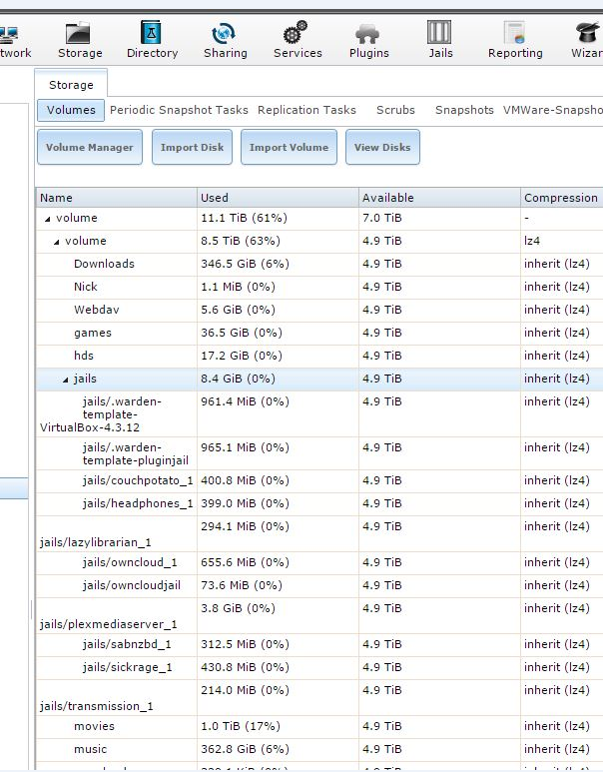Select the Webdav dataset row
603x772 pixels.
point(319,310)
